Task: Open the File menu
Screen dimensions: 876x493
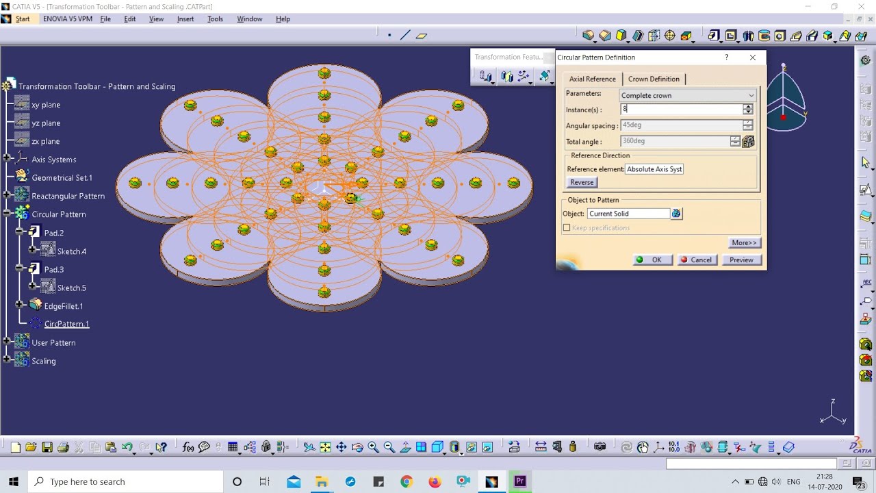Action: point(105,19)
